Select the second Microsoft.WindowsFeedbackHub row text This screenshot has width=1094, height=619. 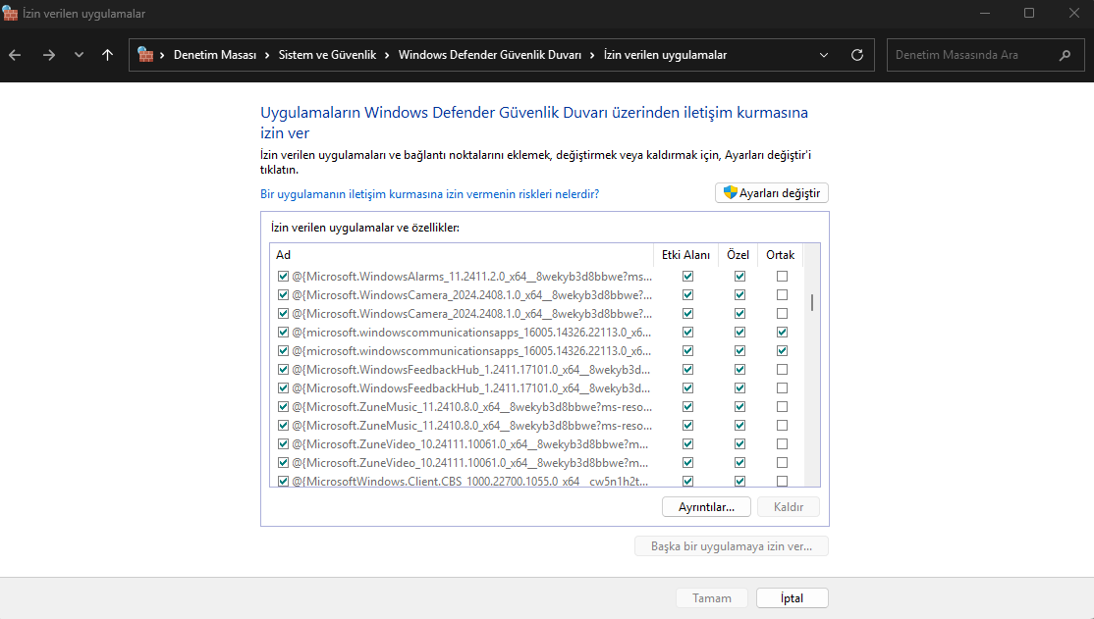point(471,388)
